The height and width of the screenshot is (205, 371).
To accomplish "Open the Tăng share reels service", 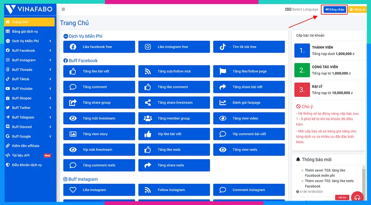I will 174,165.
